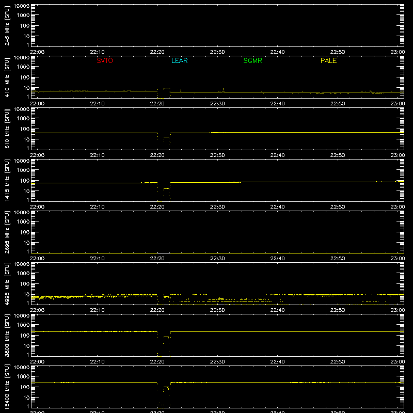Click the 1000 tick label of 8800 MHz panel

23,325
